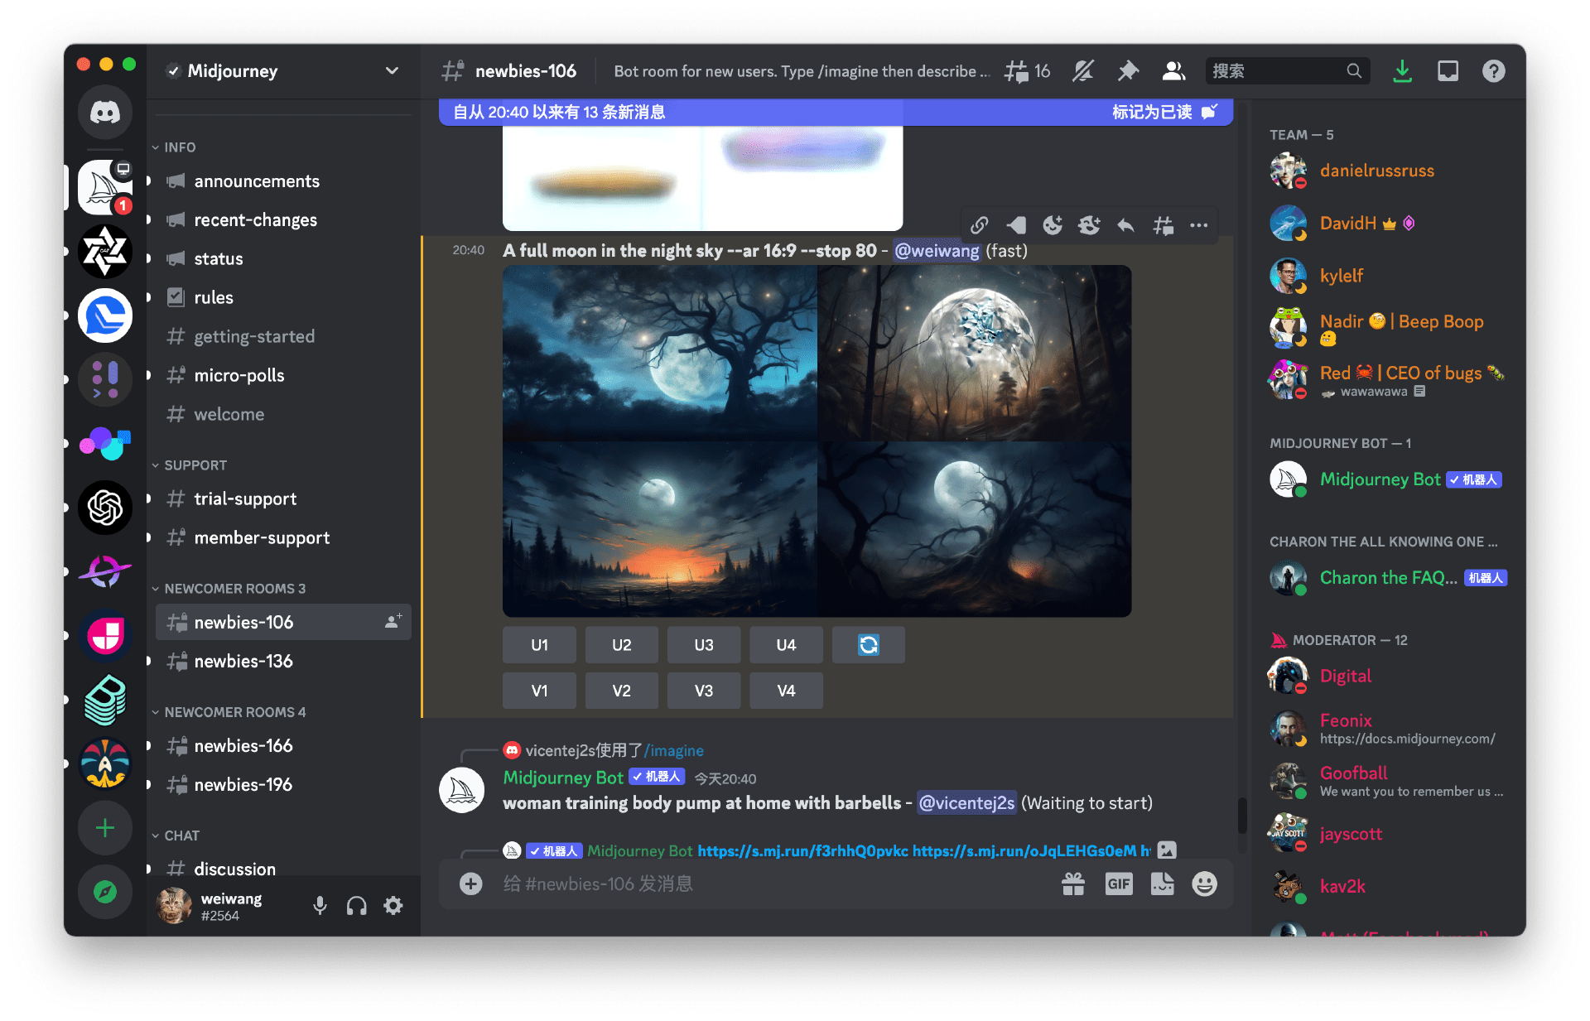1590x1021 pixels.
Task: Mute the microphone in user panel
Action: tap(320, 906)
